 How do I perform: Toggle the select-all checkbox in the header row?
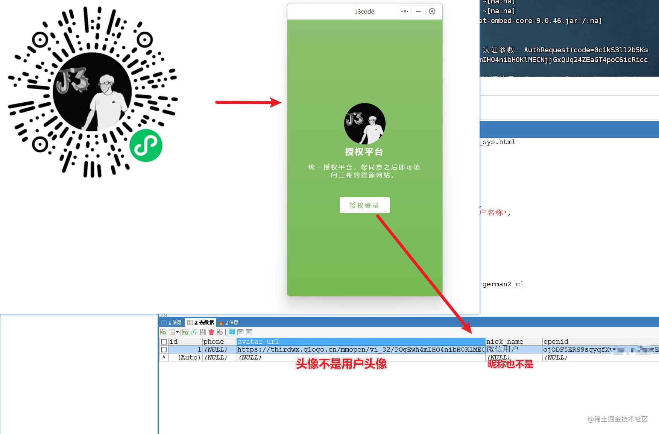pyautogui.click(x=164, y=342)
